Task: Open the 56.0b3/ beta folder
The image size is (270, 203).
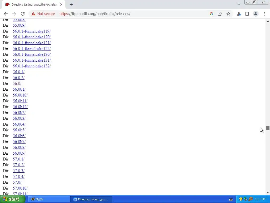Action: (x=19, y=118)
